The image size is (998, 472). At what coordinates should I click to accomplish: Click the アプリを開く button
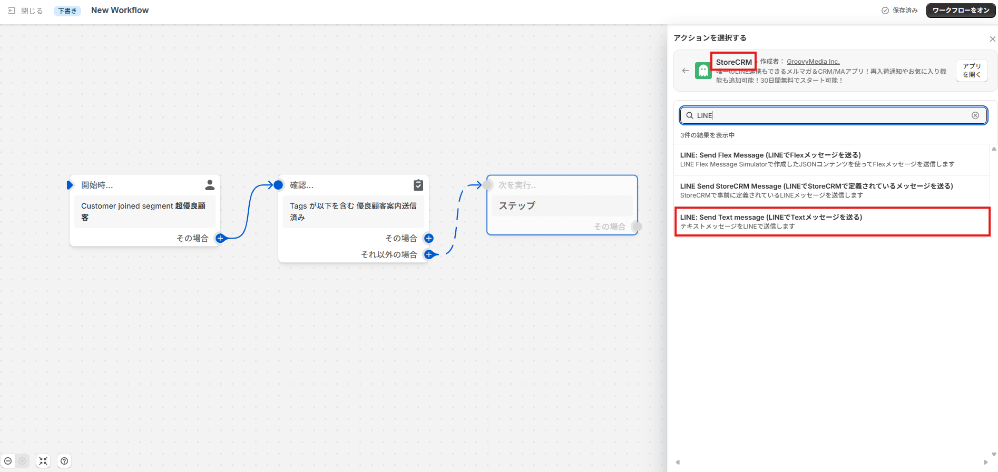[972, 70]
